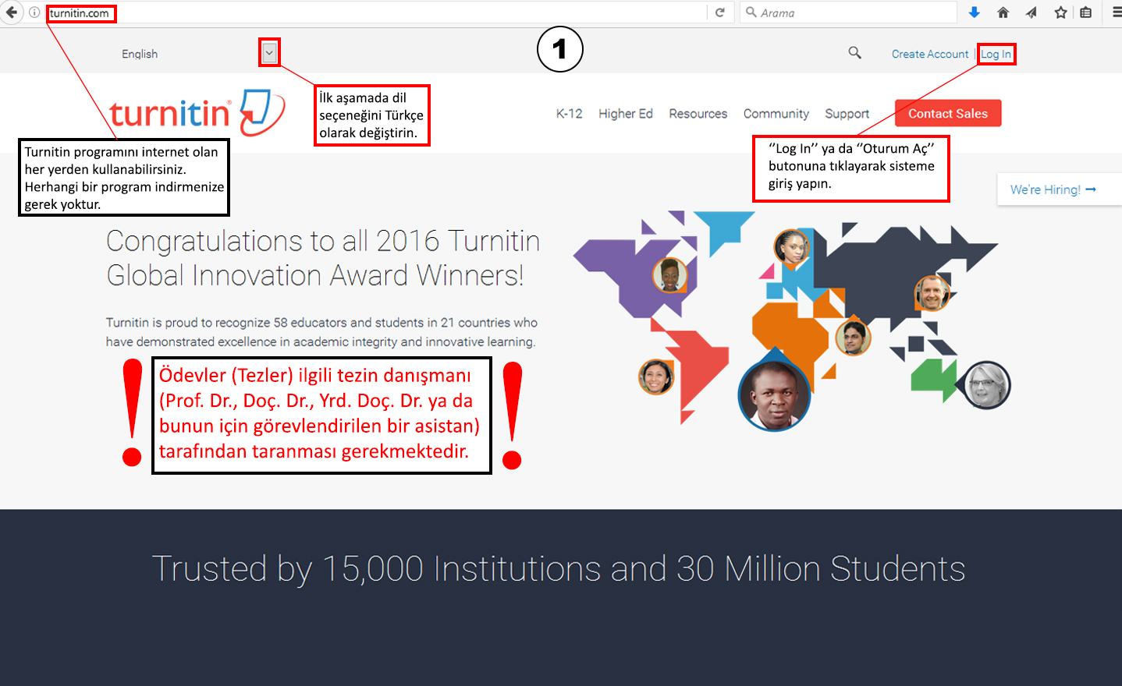Click the browser back arrow button
This screenshot has width=1122, height=686.
click(x=11, y=12)
